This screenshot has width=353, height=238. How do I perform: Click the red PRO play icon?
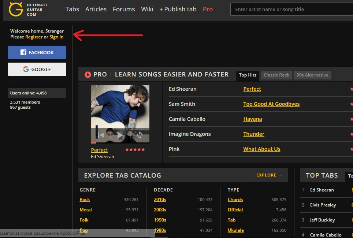pos(88,75)
